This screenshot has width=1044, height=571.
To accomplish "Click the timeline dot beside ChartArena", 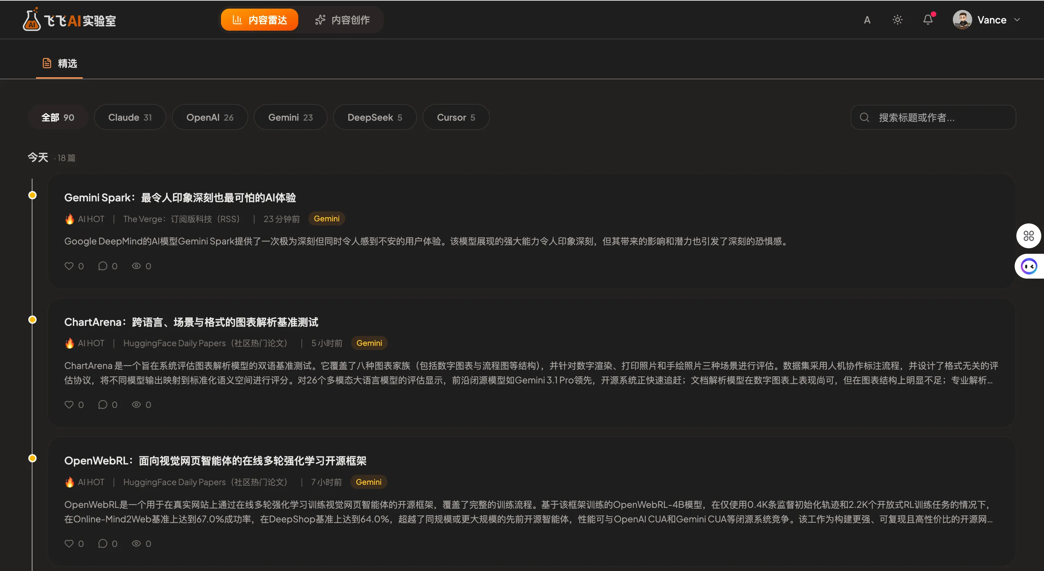I will pyautogui.click(x=32, y=320).
